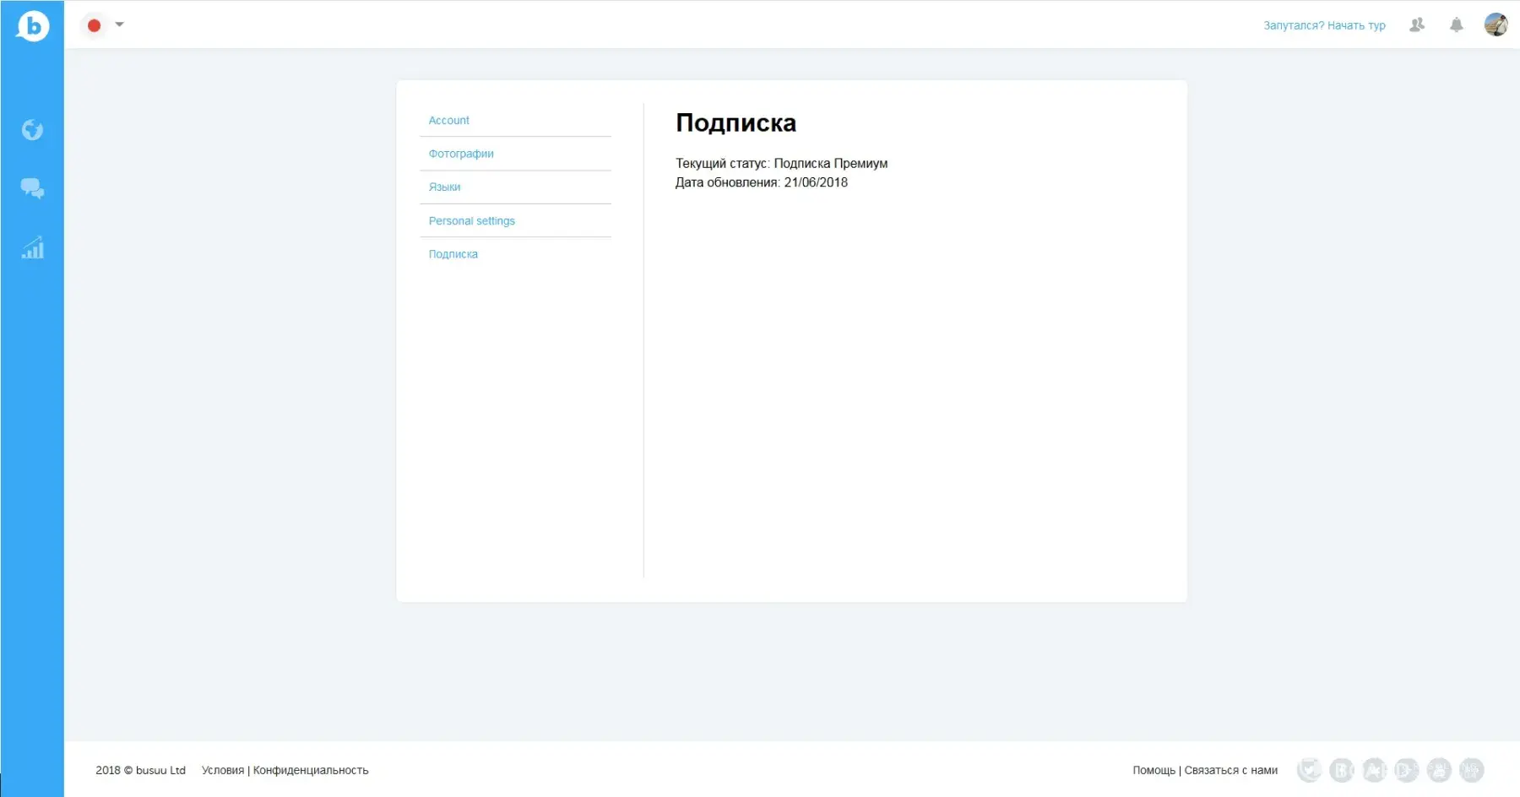Open the progress bar chart icon
Viewport: 1520px width, 797px height.
click(32, 247)
